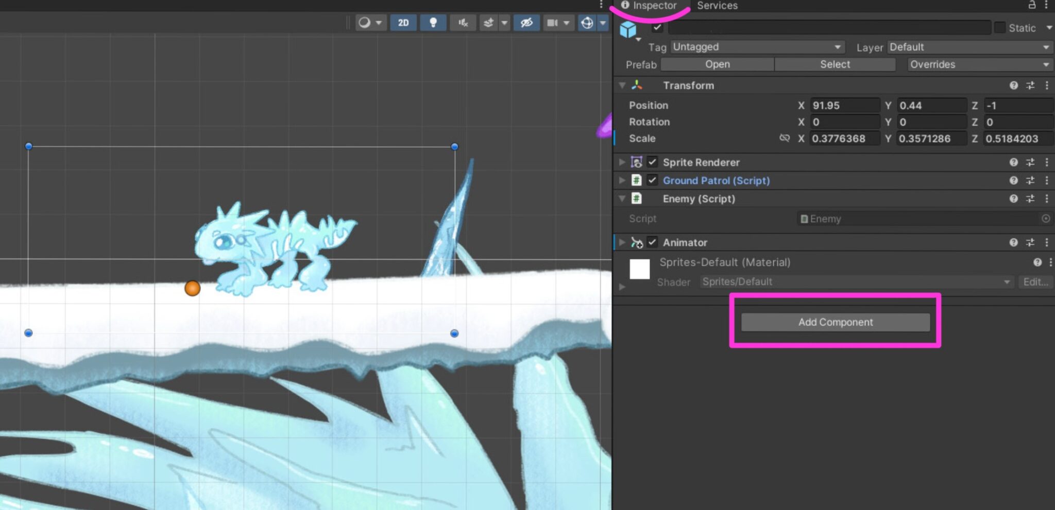Select the Inspector tab
Viewport: 1055px width, 510px height.
649,6
